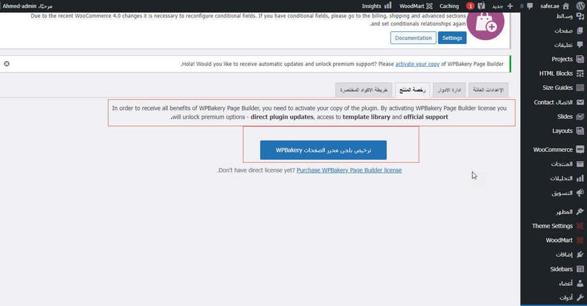Click the plugins icon beside إضافات
This screenshot has width=587, height=306.
[580, 254]
